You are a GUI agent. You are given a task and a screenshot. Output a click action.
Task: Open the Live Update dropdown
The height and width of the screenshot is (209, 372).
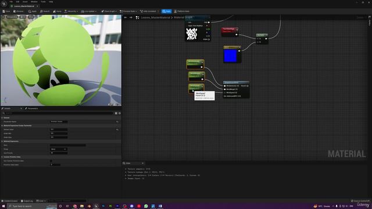pyautogui.click(x=89, y=11)
